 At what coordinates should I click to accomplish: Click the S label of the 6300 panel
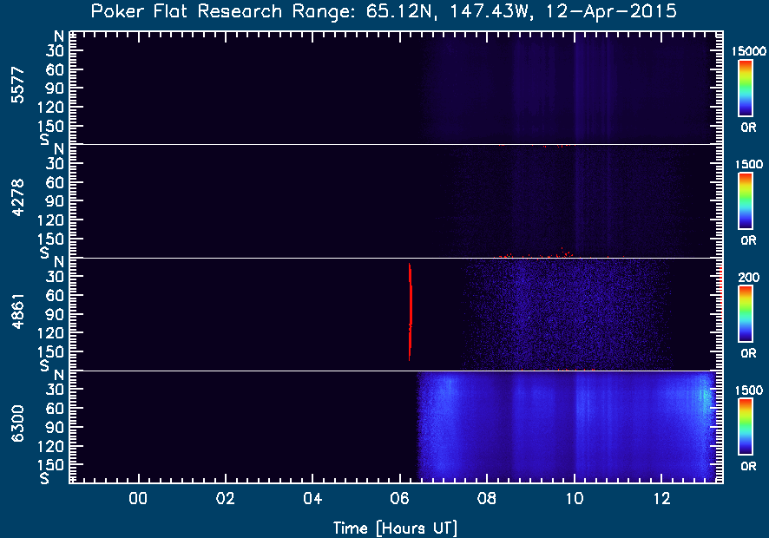(44, 477)
